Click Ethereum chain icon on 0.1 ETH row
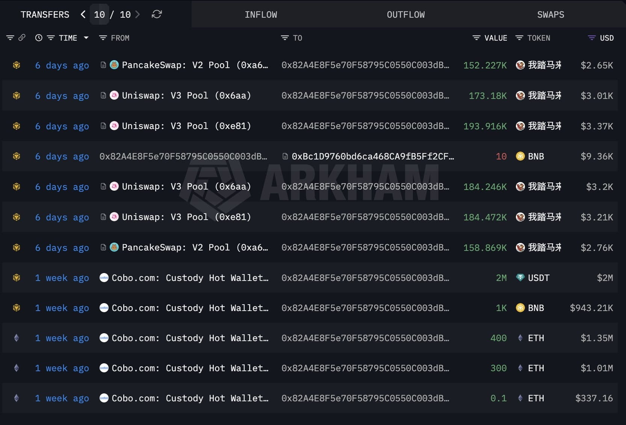The image size is (626, 425). tap(17, 398)
